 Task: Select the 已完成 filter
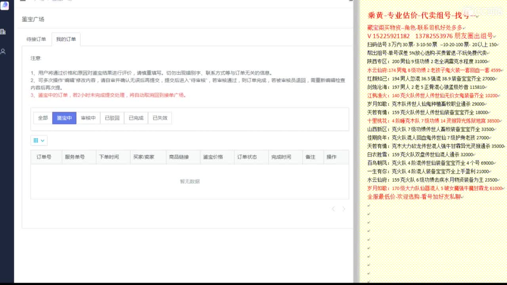tap(136, 118)
